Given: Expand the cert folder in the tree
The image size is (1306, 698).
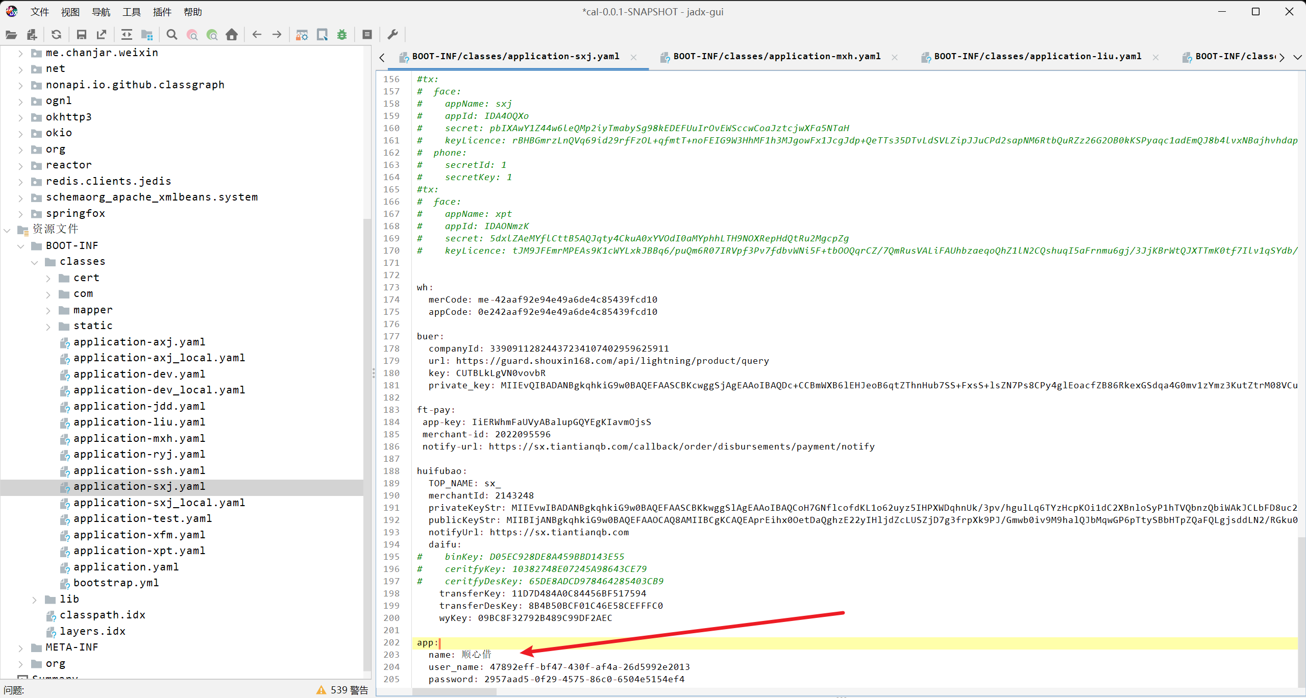Looking at the screenshot, I should point(48,279).
